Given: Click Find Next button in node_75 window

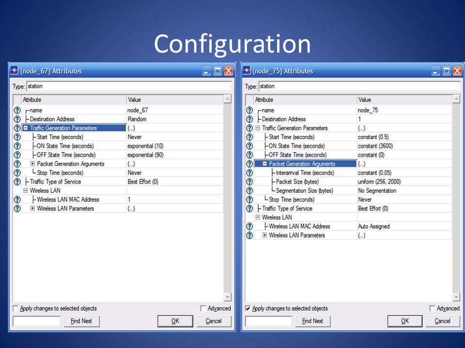Looking at the screenshot, I should (x=312, y=321).
